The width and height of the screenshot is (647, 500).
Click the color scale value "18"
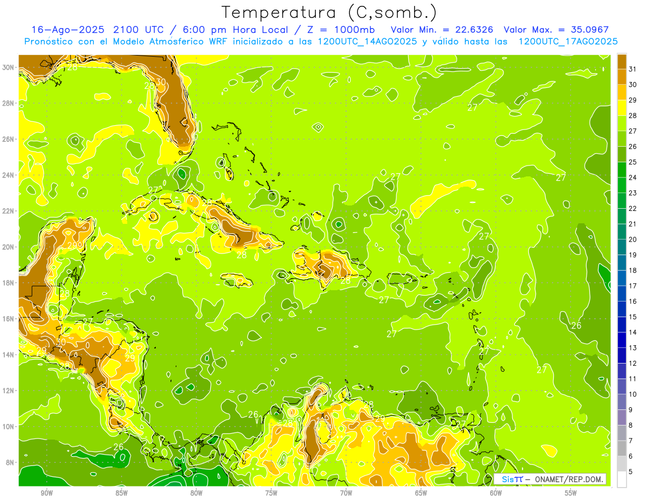(633, 270)
